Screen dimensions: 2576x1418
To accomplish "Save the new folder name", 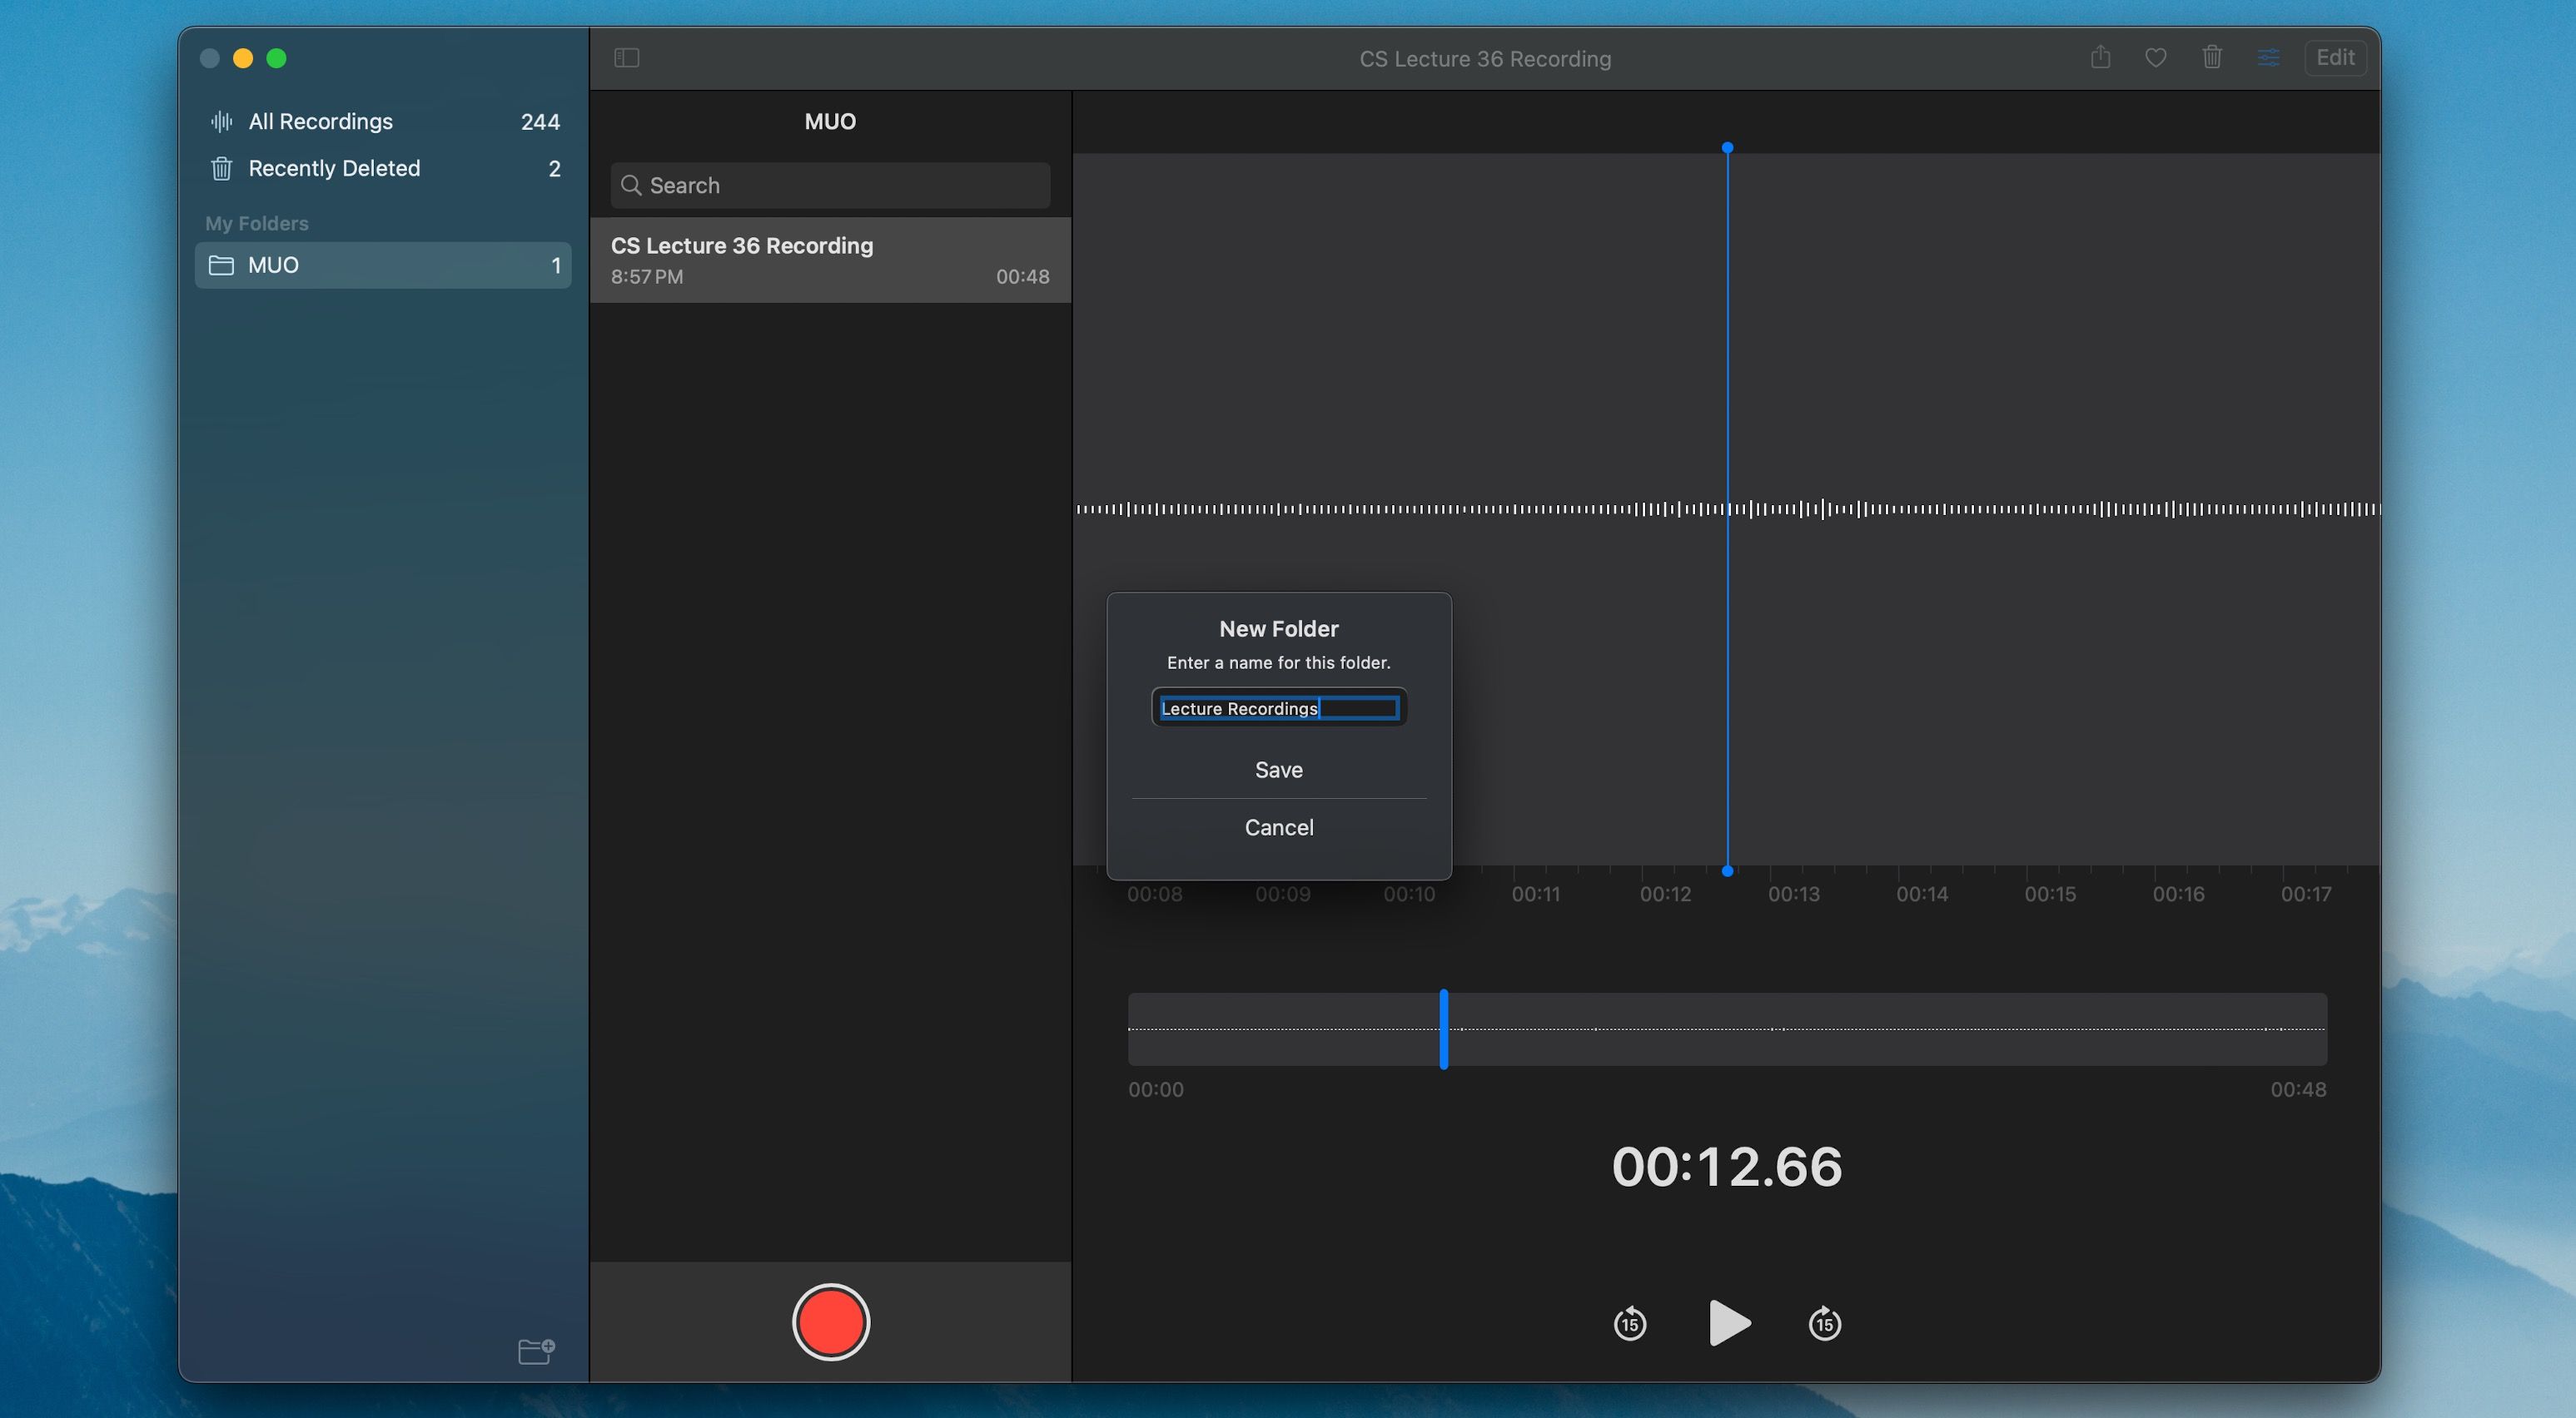I will coord(1279,770).
